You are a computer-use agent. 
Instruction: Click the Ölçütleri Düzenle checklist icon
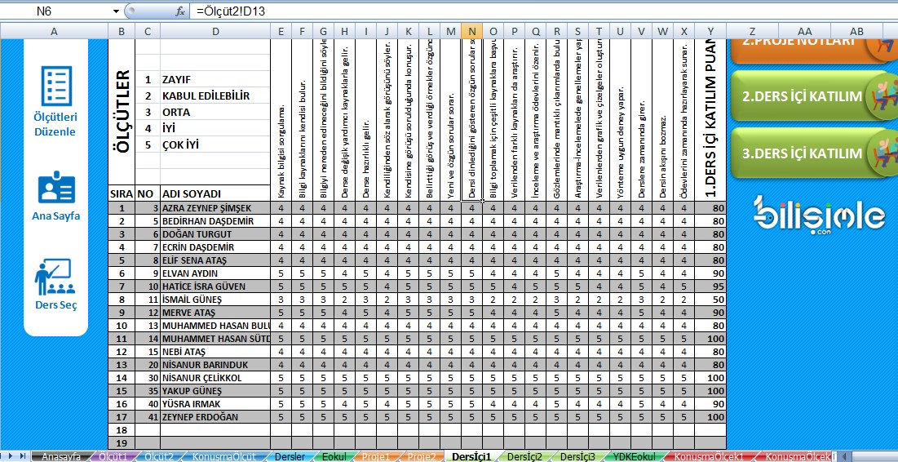(55, 87)
